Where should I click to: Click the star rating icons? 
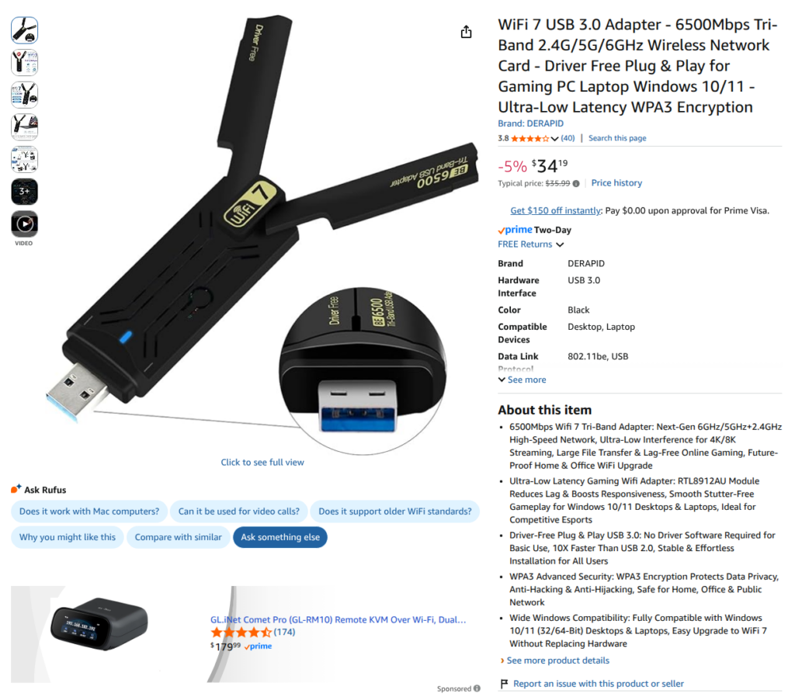[529, 138]
